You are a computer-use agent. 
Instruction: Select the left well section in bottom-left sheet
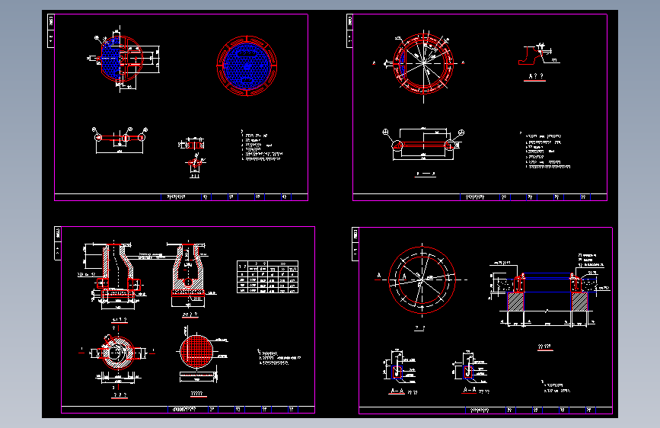pos(114,276)
